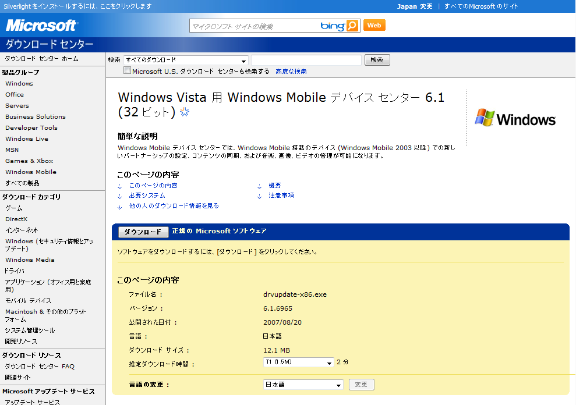Viewport: 576px width, 405px height.
Task: Click the arrow icon beside 注意事項
Action: (x=259, y=196)
